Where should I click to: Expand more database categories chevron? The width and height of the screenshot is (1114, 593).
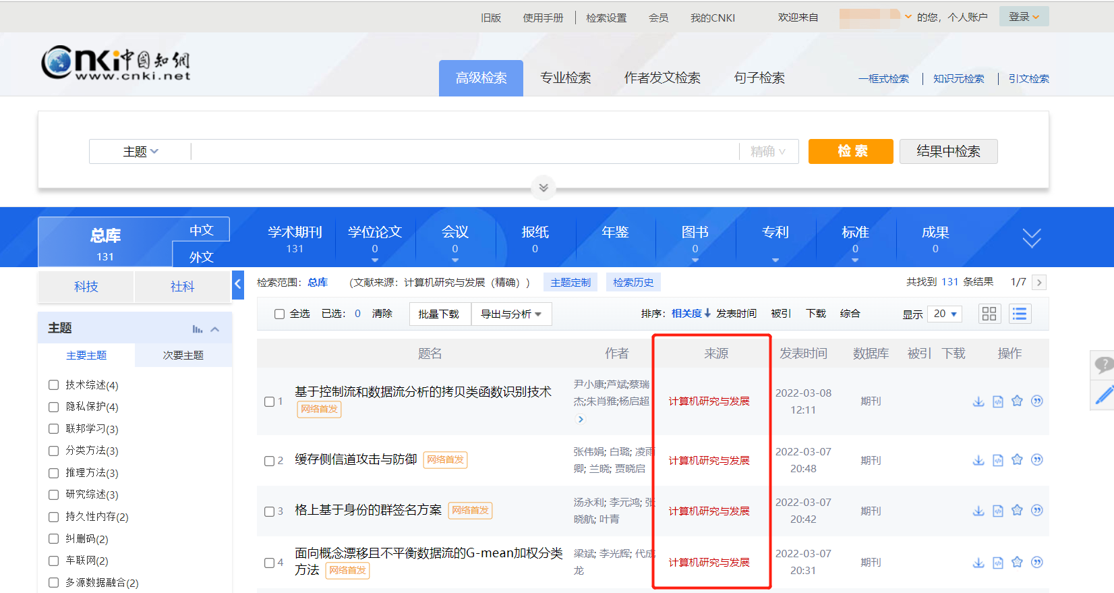[1032, 238]
